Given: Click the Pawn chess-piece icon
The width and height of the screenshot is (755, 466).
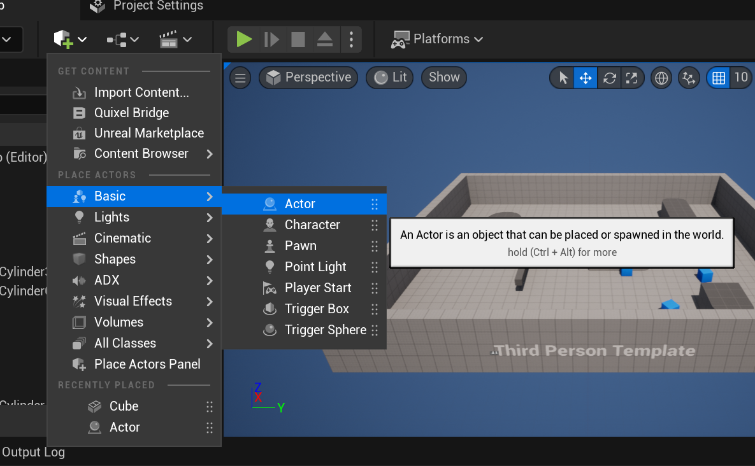Looking at the screenshot, I should coord(270,246).
